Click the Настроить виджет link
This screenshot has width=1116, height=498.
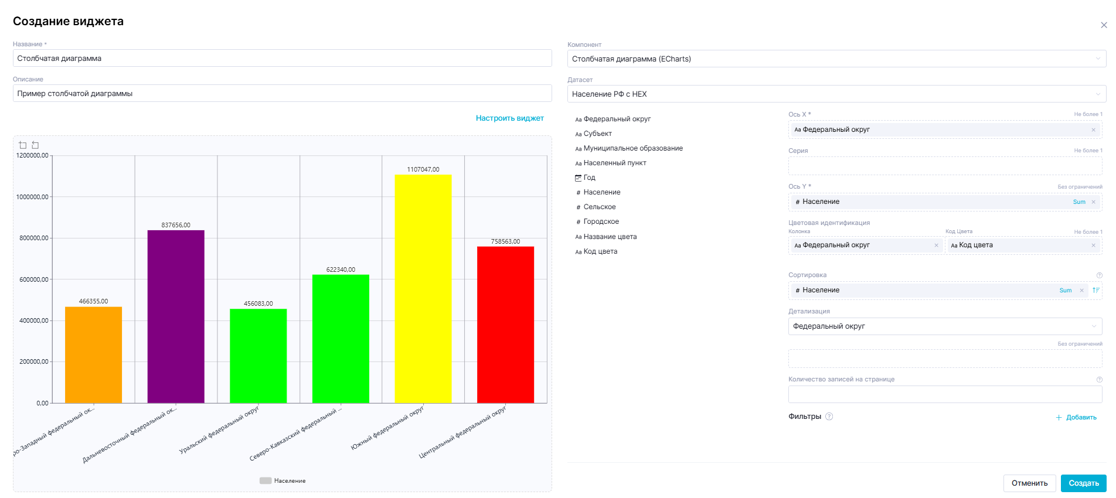pyautogui.click(x=509, y=118)
